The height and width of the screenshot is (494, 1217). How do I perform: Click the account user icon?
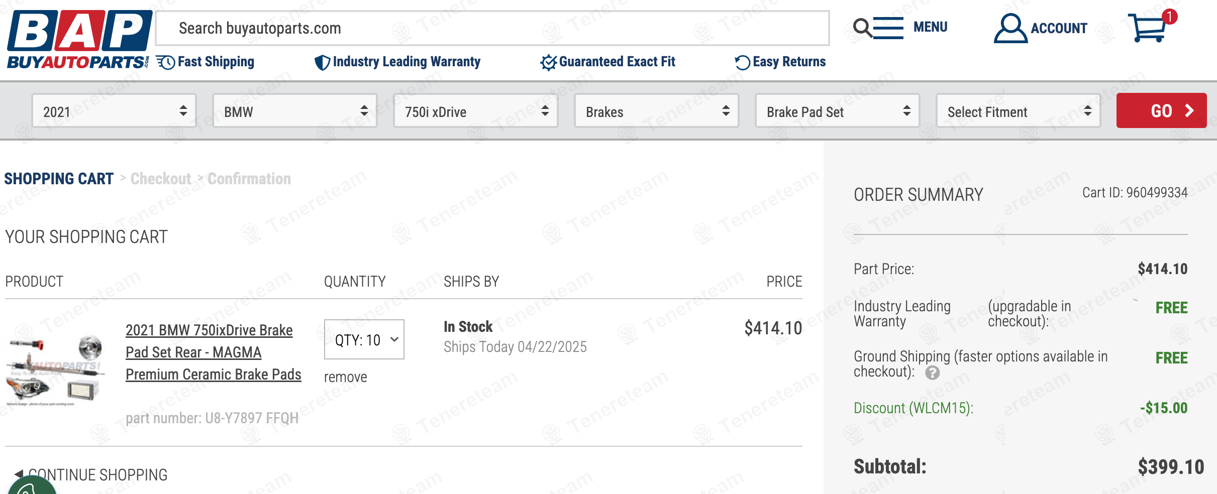point(1010,28)
